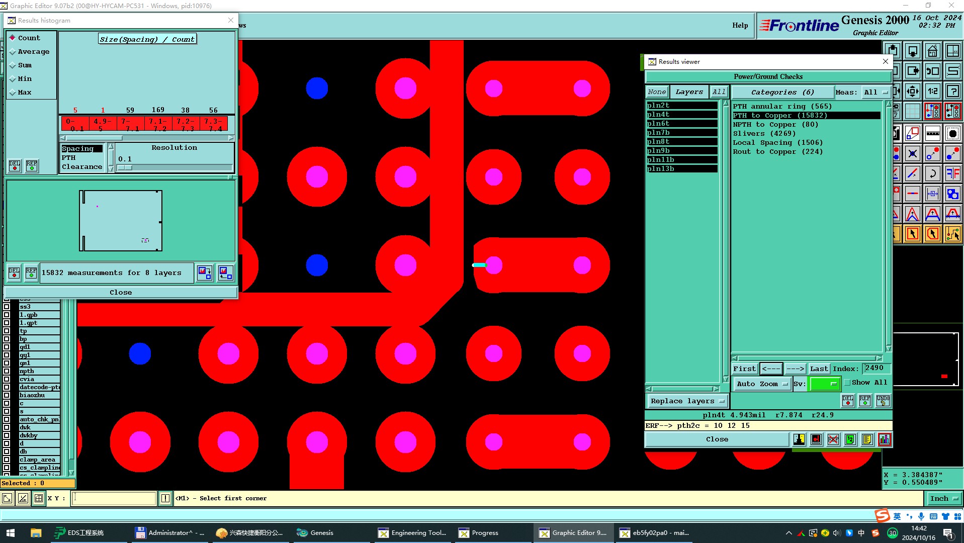This screenshot has height=543, width=964.
Task: Click REF icon in Results viewer
Action: [865, 401]
